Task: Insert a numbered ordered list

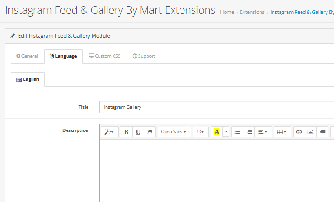Action: 249,132
